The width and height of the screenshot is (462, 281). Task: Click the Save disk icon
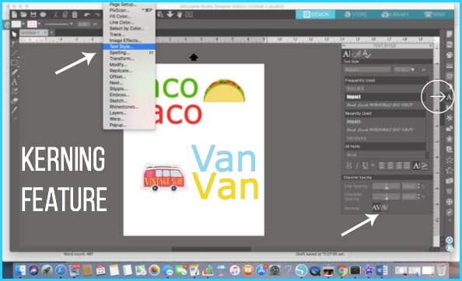click(33, 15)
